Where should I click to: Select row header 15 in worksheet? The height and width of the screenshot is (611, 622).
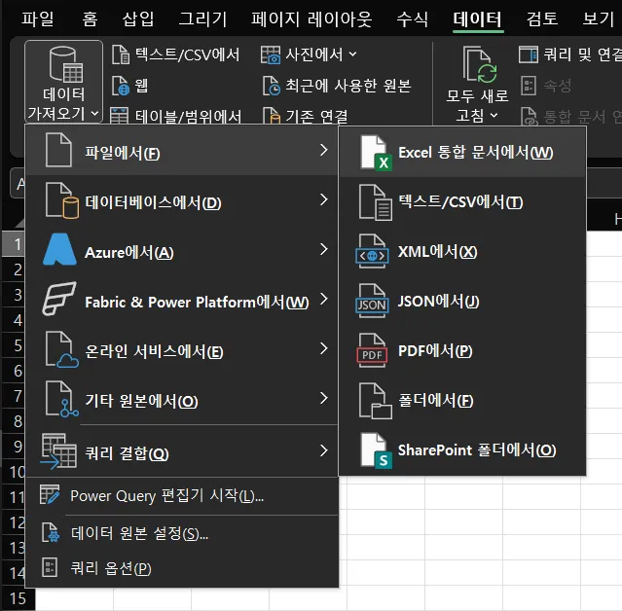(17, 598)
